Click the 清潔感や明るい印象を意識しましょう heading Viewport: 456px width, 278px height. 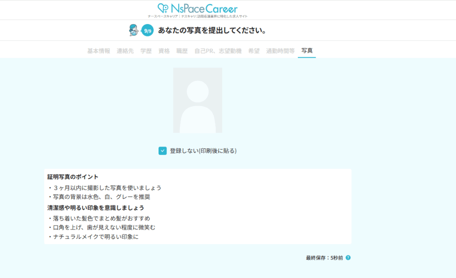96,208
